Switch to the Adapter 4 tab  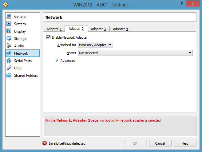(120, 29)
